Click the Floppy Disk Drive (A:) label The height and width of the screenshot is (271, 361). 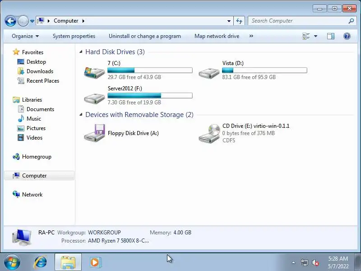(x=133, y=133)
